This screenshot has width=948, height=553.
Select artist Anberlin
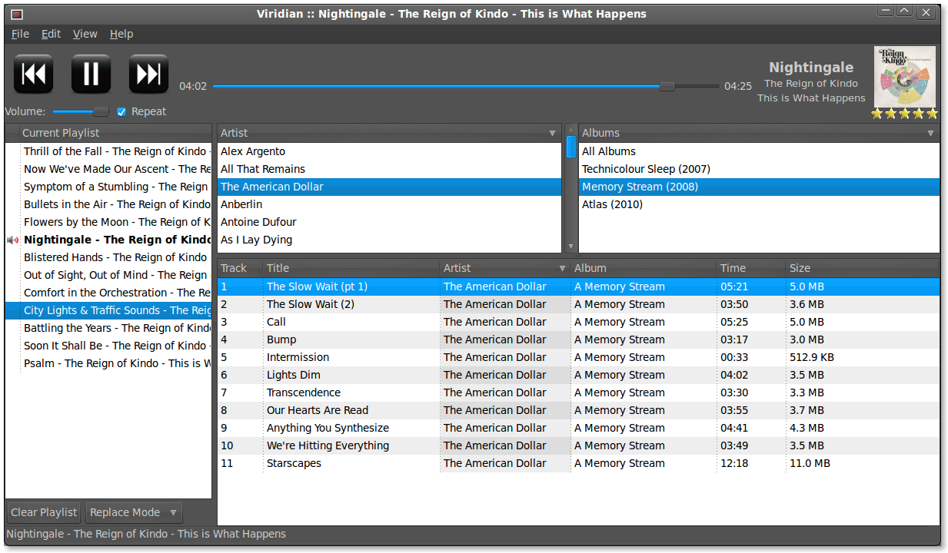tap(389, 204)
